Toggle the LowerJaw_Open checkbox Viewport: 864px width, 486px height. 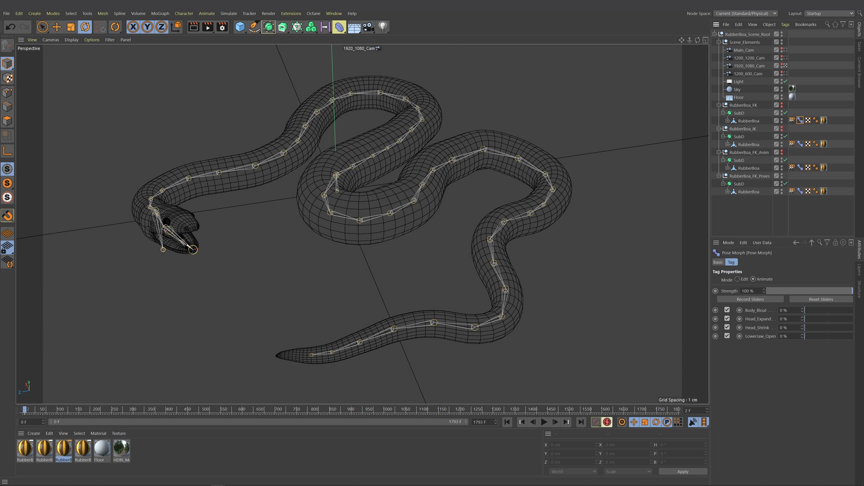(x=727, y=336)
